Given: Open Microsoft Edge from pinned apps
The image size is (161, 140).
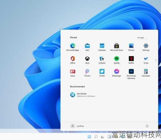Looking at the screenshot, I should pos(73,47).
